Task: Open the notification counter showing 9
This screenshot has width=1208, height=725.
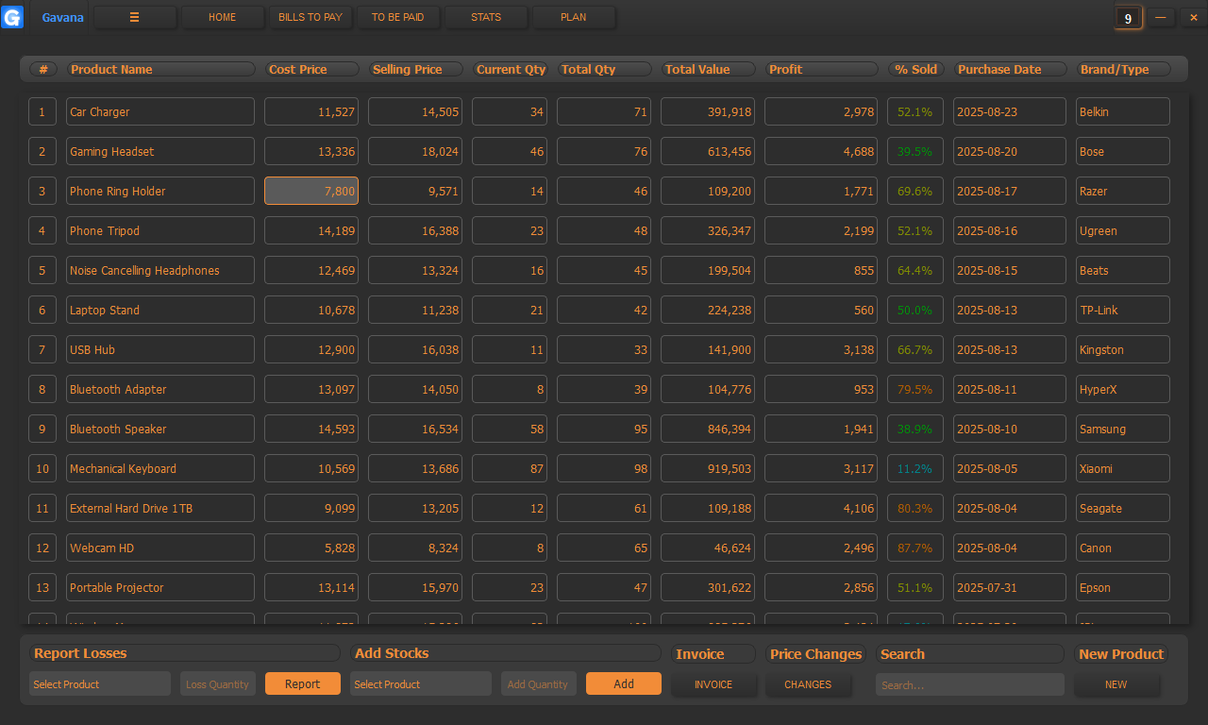Action: (x=1129, y=18)
